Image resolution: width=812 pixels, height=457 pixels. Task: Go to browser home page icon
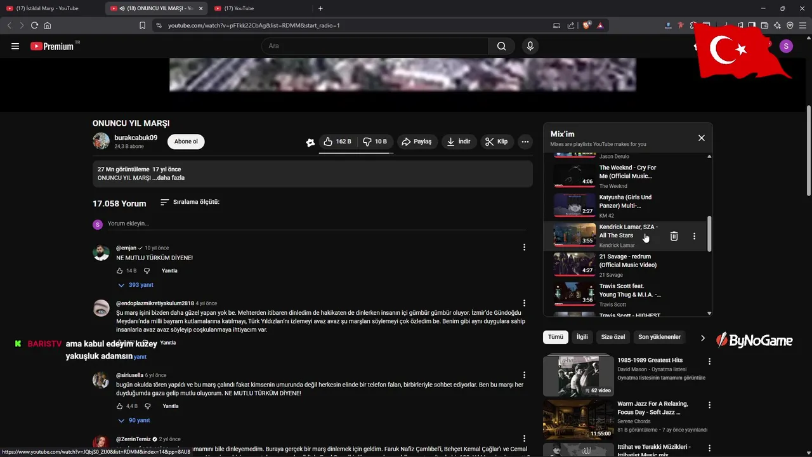click(x=48, y=25)
